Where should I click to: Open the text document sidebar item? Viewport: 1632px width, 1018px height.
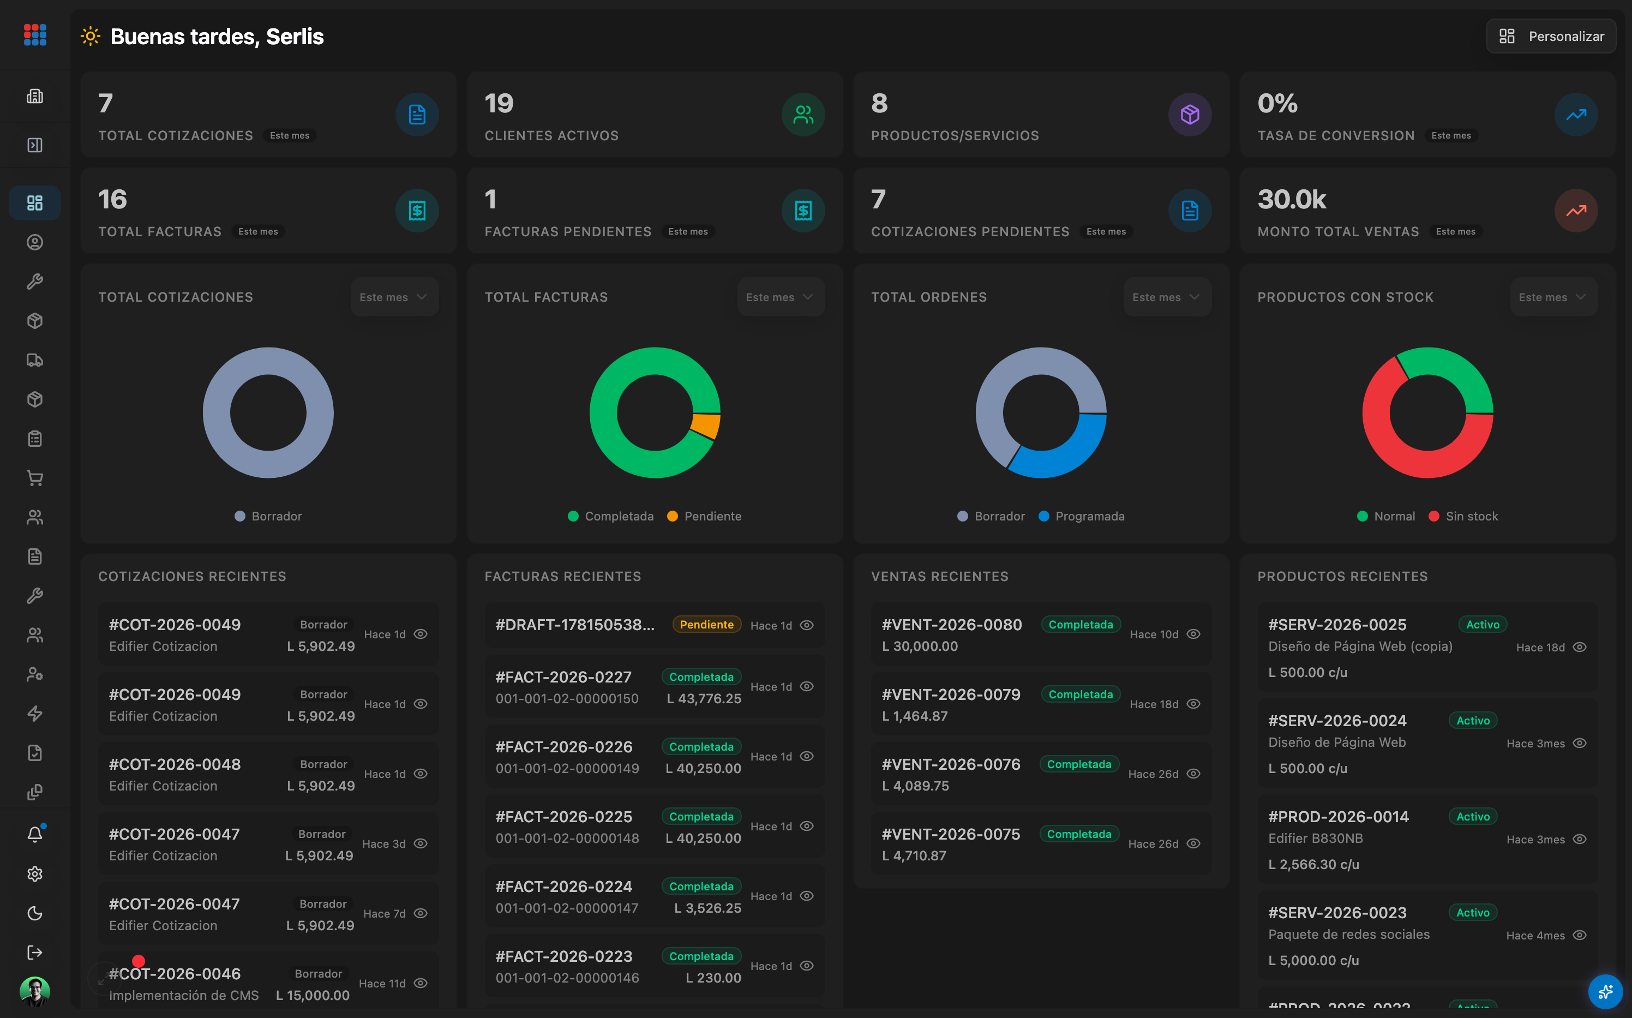point(35,556)
